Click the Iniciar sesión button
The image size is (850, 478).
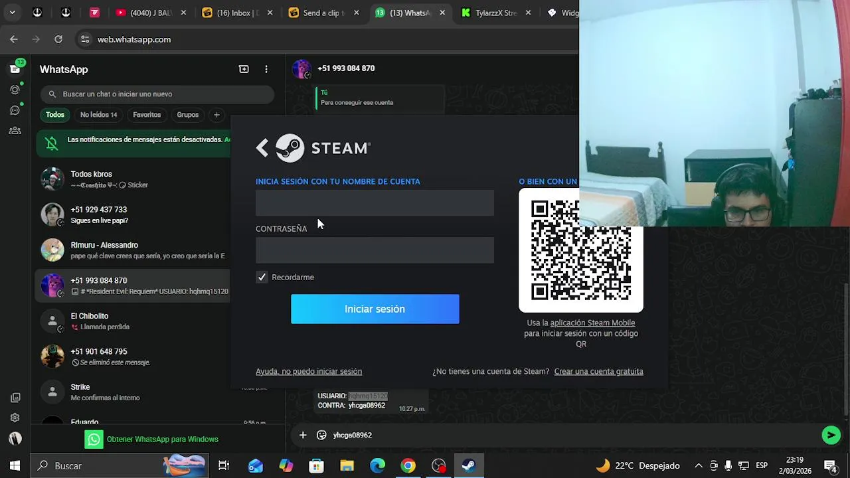375,309
